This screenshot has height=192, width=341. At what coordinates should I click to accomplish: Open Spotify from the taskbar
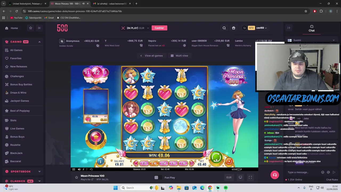(226, 188)
